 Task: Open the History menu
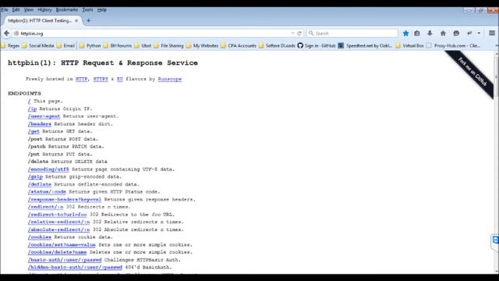[44, 10]
